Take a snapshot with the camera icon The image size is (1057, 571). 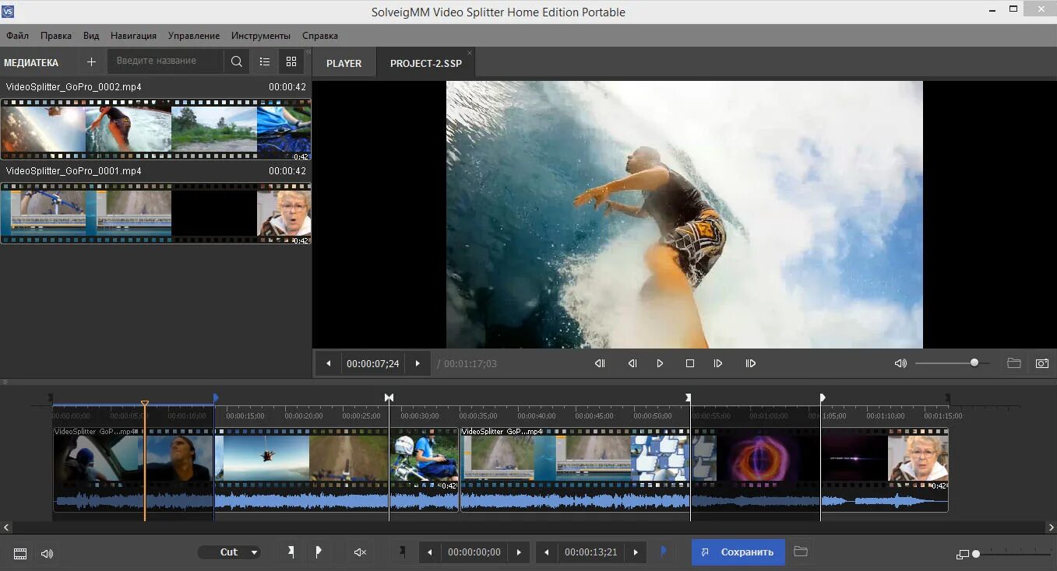coord(1042,363)
